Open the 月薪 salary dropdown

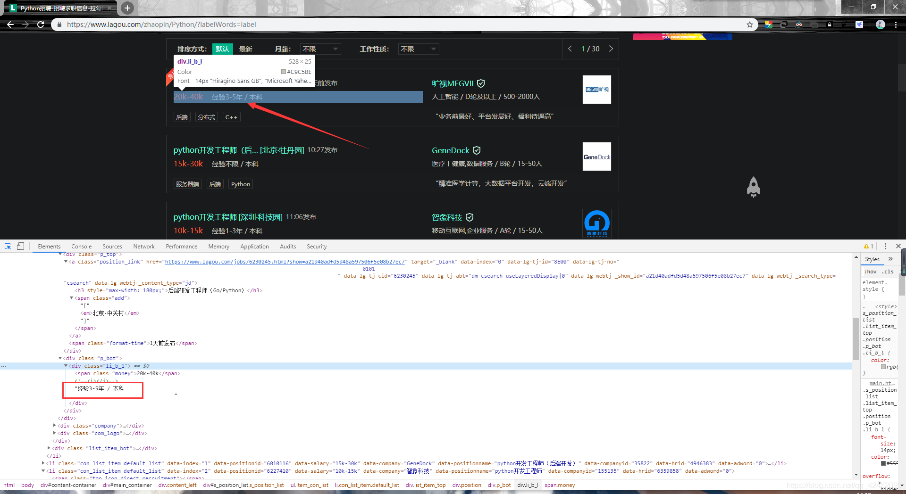click(x=320, y=49)
